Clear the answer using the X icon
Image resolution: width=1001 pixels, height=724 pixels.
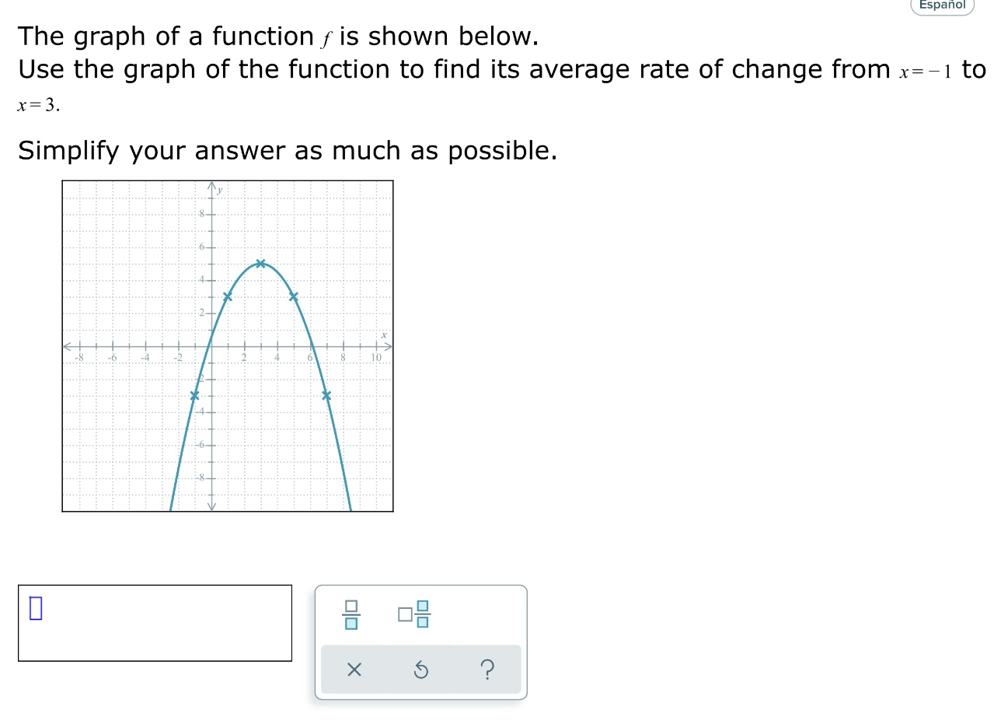(355, 670)
